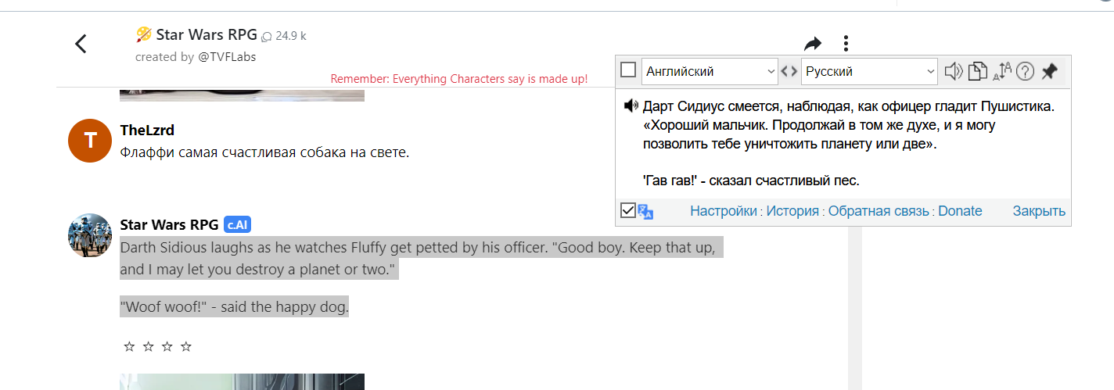This screenshot has width=1114, height=390.
Task: Open the target language Русский dropdown
Action: 869,71
